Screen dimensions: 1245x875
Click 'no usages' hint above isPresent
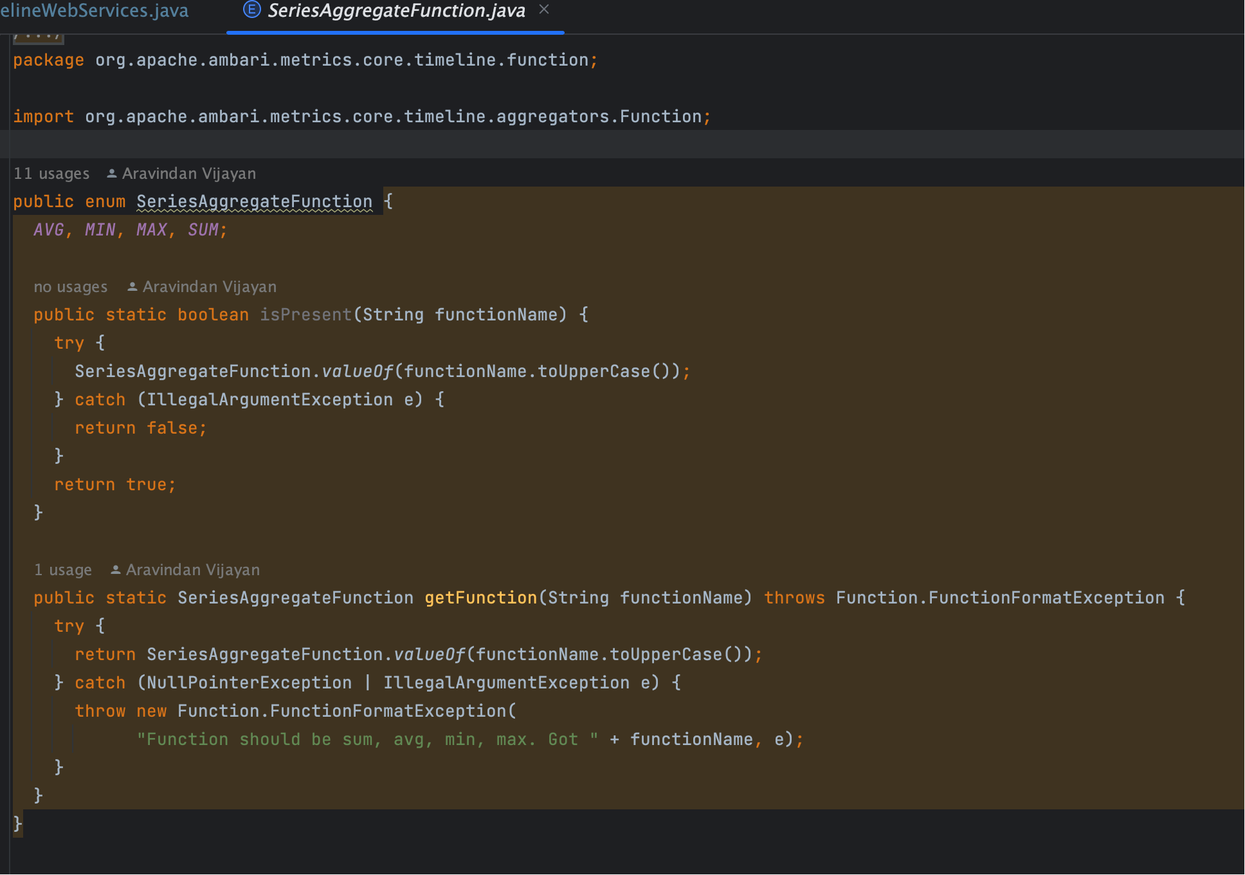pyautogui.click(x=71, y=287)
